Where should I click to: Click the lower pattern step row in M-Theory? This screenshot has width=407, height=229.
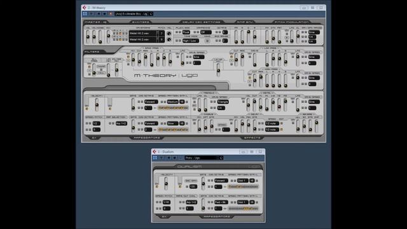pos(174,129)
